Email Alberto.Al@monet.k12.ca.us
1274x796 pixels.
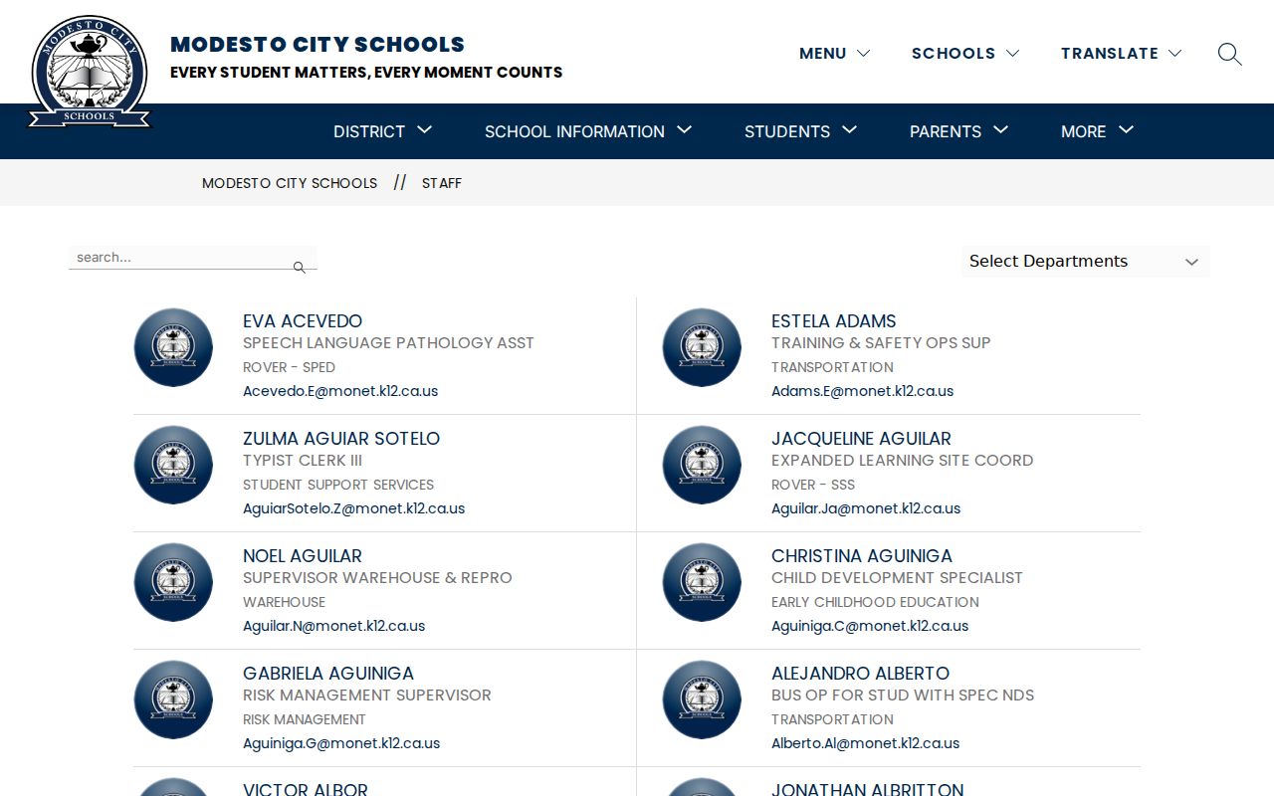click(865, 743)
